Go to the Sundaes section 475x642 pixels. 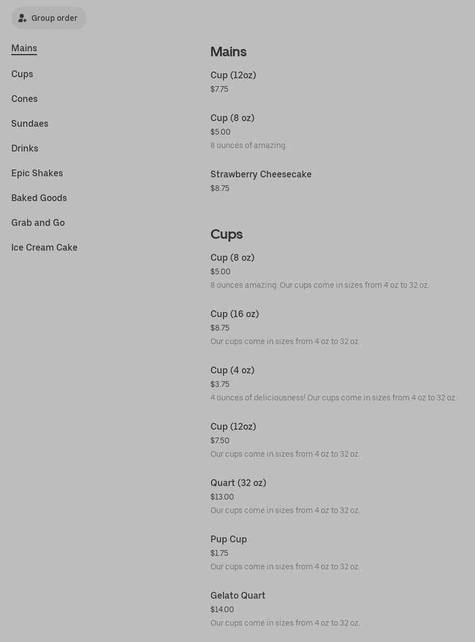point(30,124)
